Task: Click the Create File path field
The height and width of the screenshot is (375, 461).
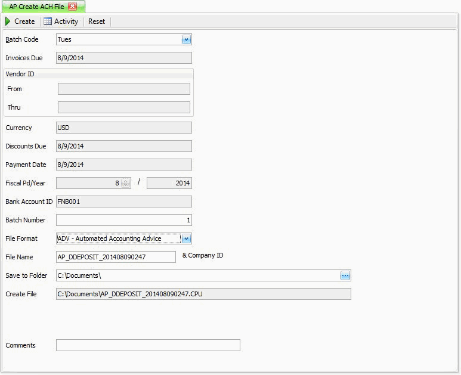Action: 203,294
